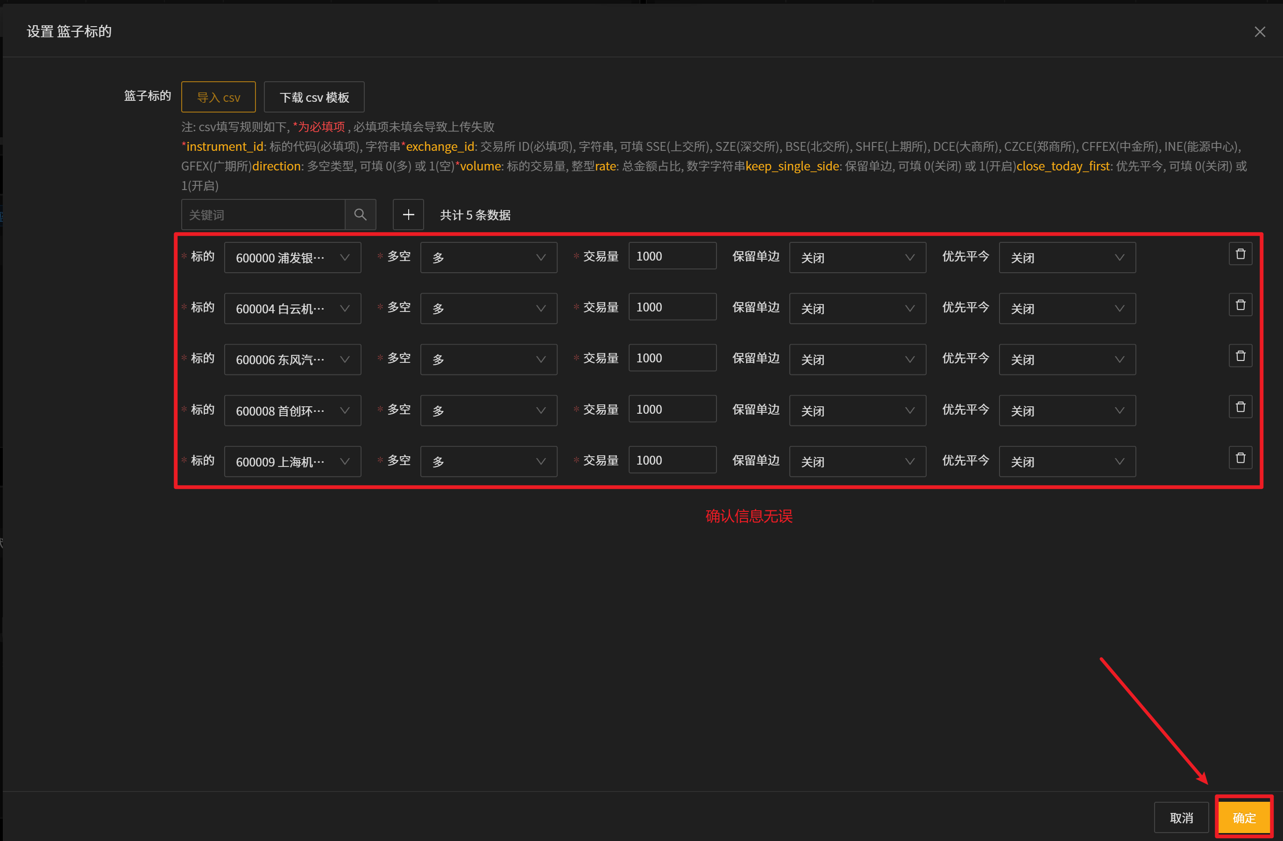This screenshot has width=1283, height=841.
Task: Click the 设置 篮子标的 dialog title
Action: pos(69,31)
